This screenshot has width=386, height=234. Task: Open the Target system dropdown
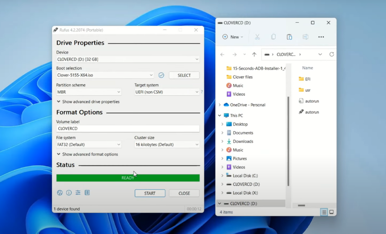click(x=167, y=92)
